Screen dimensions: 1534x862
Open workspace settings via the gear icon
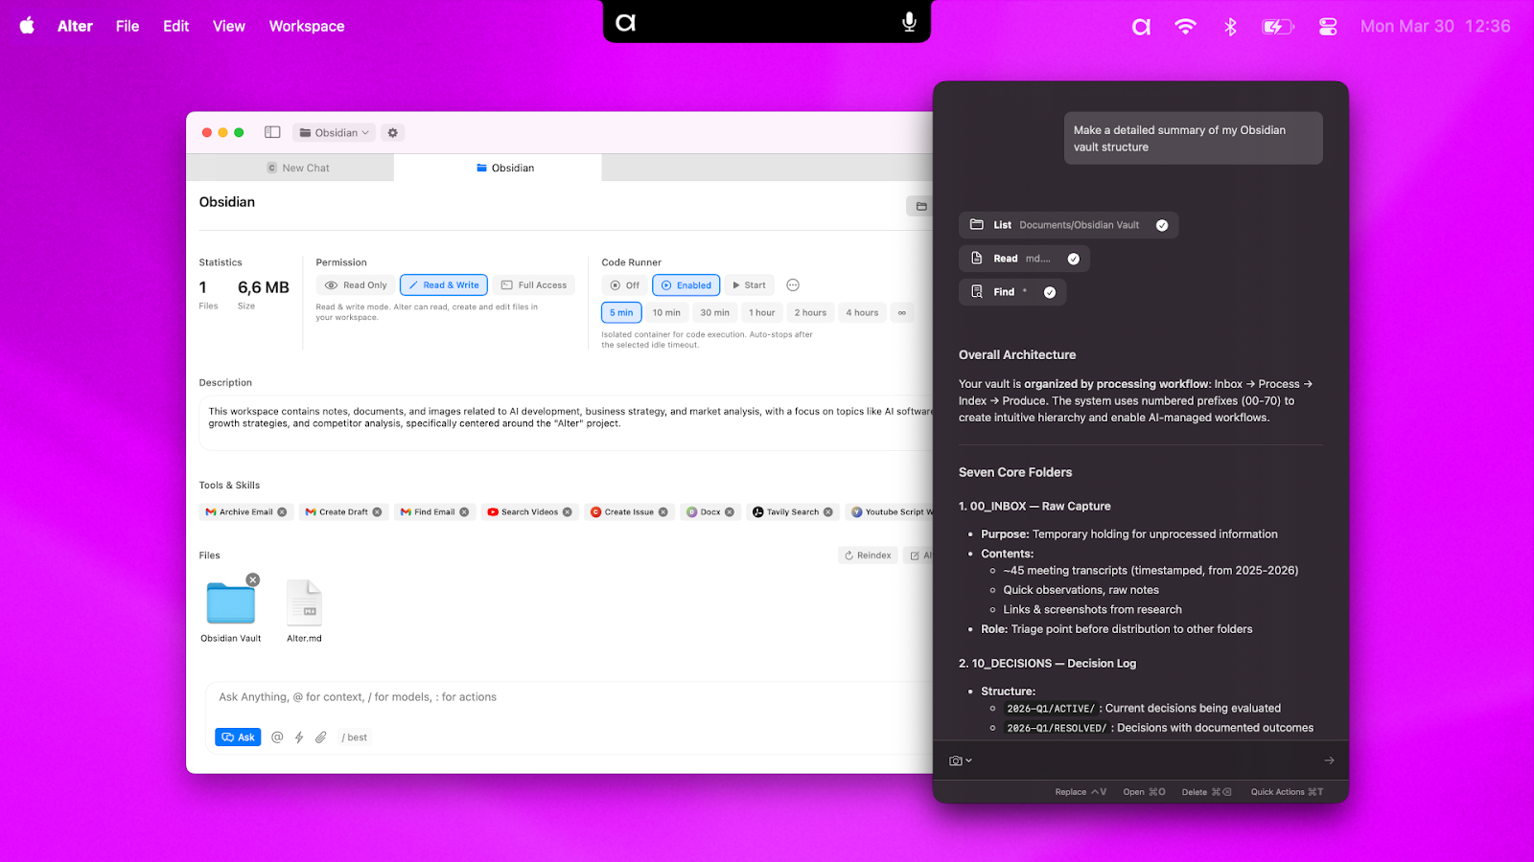coord(392,132)
